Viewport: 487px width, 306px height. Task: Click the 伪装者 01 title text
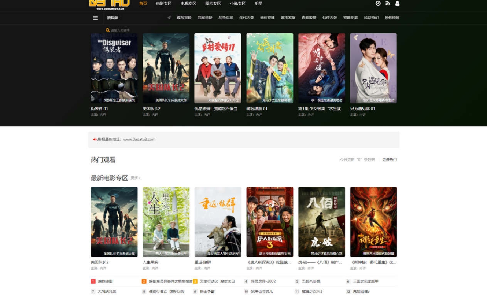point(99,109)
